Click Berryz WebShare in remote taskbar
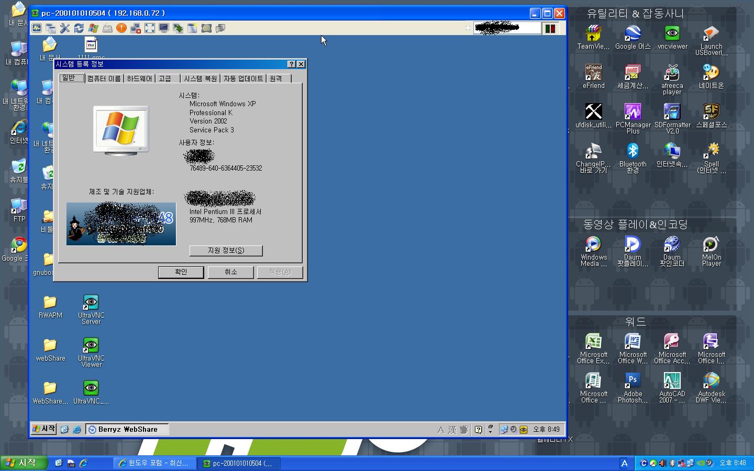This screenshot has width=754, height=471. point(127,429)
